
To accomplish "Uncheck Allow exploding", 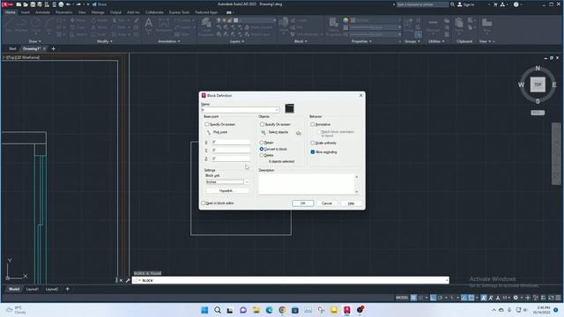I will (x=313, y=152).
